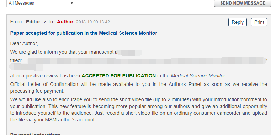The width and height of the screenshot is (276, 135).
Task: Click the blurred manuscript number
Action: (129, 53)
